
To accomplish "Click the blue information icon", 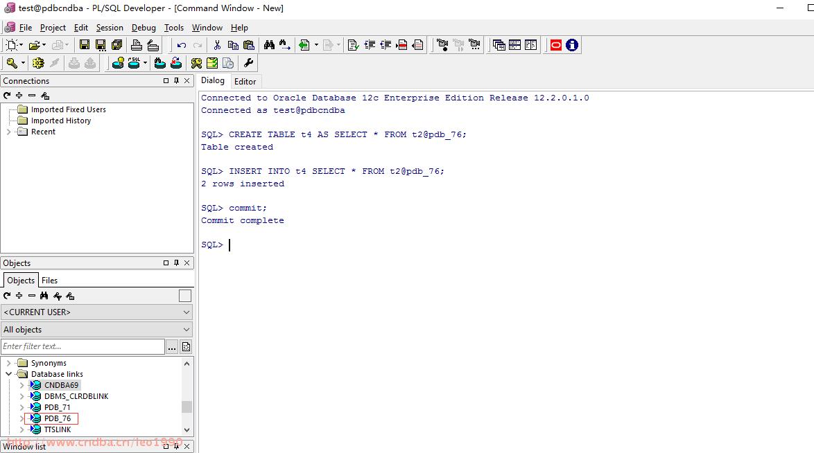I will click(572, 45).
